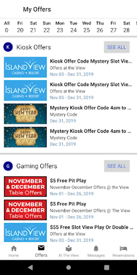The height and width of the screenshot is (275, 137).
Task: Tap the Offers envelope icon
Action: (x=41, y=248)
